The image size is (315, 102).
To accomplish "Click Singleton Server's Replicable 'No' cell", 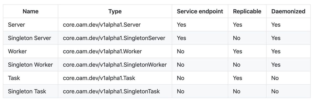I will pyautogui.click(x=247, y=38).
